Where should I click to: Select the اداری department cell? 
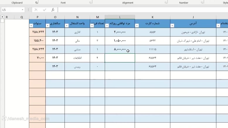(x=77, y=32)
